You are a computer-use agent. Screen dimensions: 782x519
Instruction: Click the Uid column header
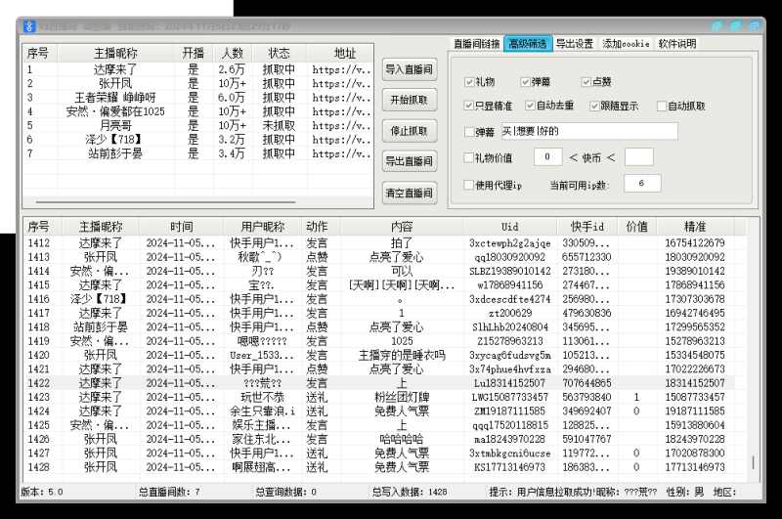coord(509,227)
